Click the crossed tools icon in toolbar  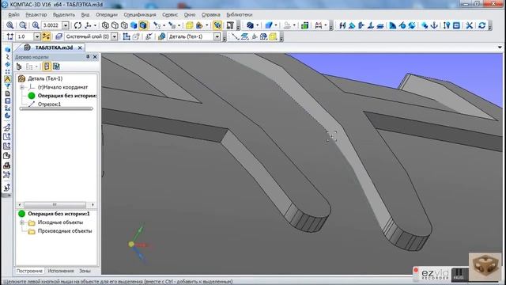click(x=469, y=25)
